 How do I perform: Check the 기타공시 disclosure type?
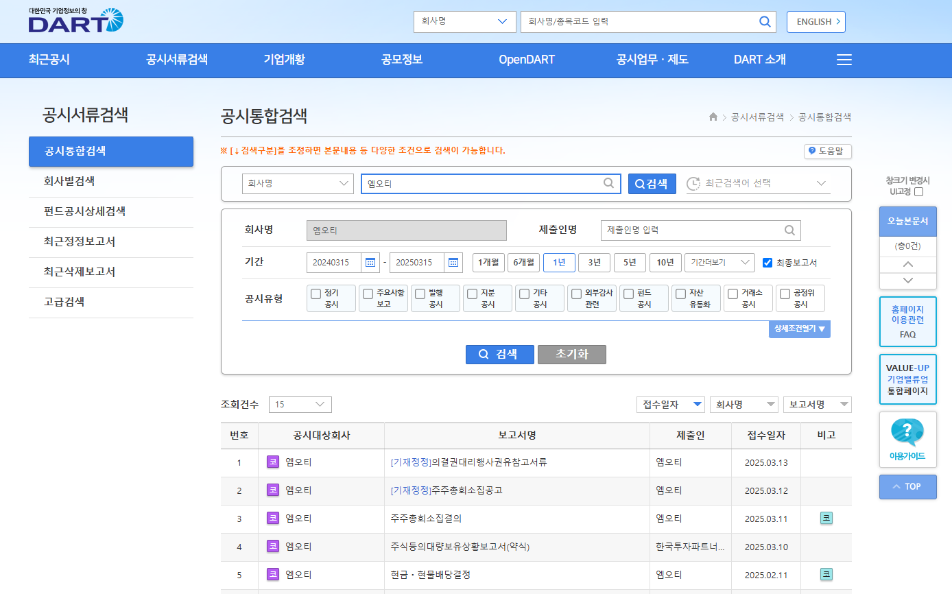point(525,294)
